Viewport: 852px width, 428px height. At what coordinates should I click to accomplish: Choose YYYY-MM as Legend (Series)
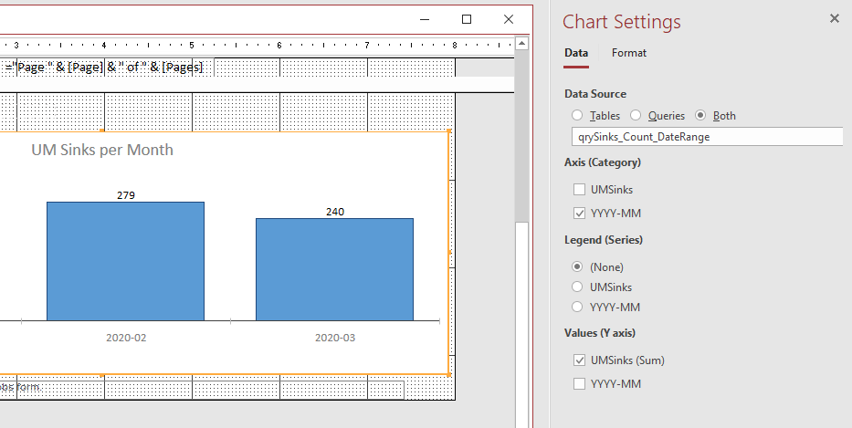coord(577,307)
